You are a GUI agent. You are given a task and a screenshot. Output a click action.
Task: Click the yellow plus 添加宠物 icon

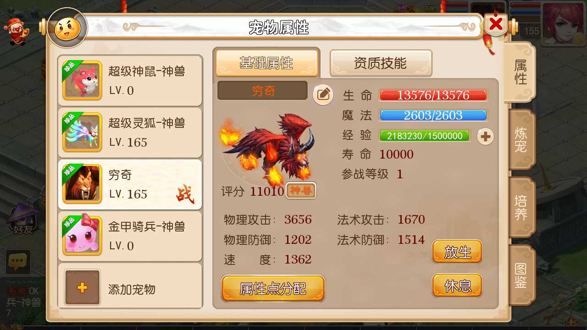pos(82,287)
